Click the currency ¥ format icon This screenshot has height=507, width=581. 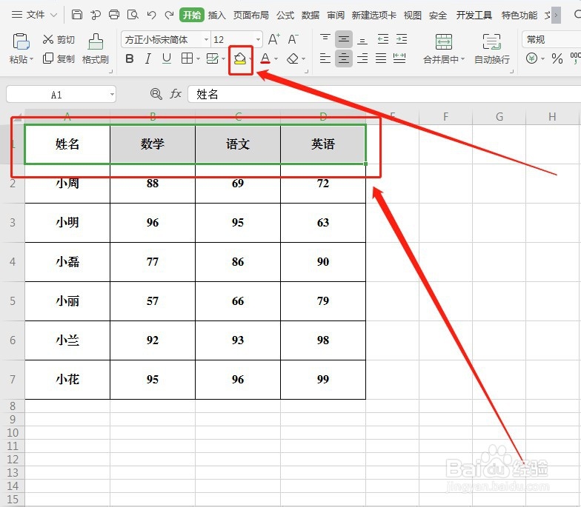(x=532, y=58)
